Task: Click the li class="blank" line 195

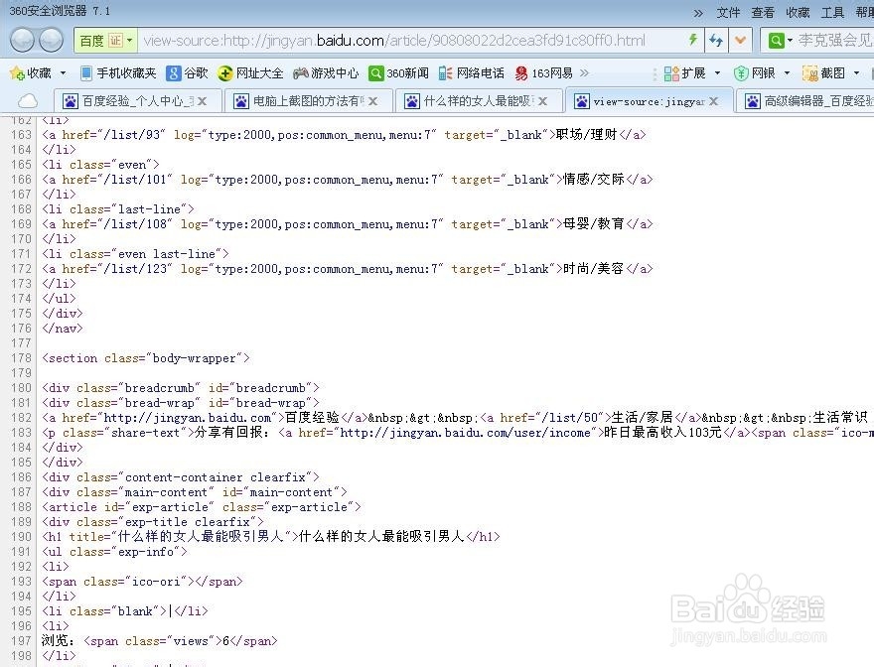Action: point(125,611)
